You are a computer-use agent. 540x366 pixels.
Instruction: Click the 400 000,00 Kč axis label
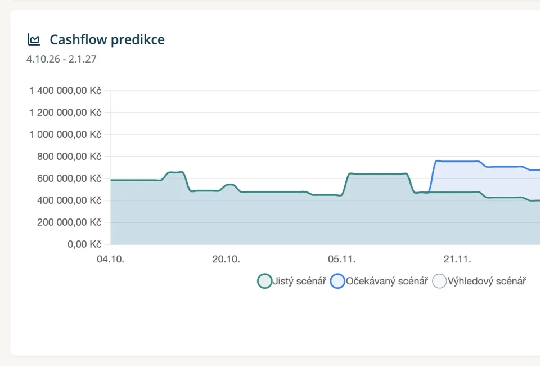[x=69, y=200]
